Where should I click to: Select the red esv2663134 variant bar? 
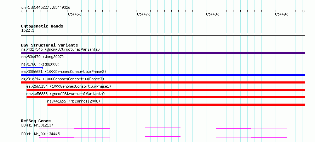click(x=166, y=90)
